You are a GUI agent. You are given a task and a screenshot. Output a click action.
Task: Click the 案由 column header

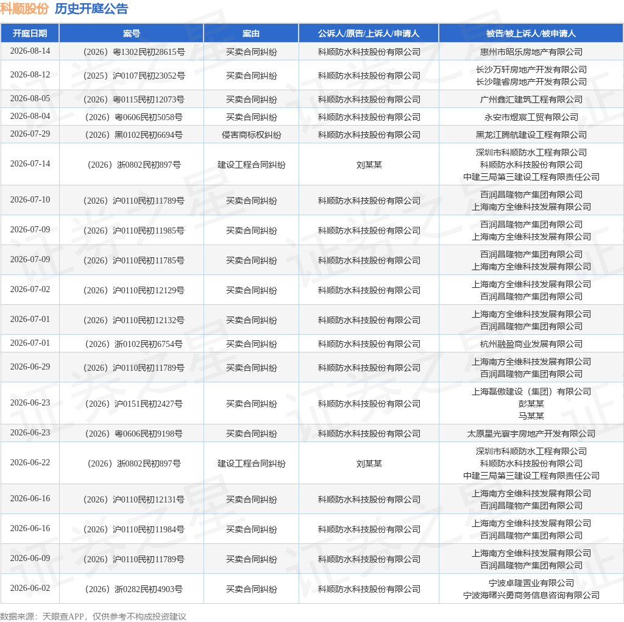251,34
